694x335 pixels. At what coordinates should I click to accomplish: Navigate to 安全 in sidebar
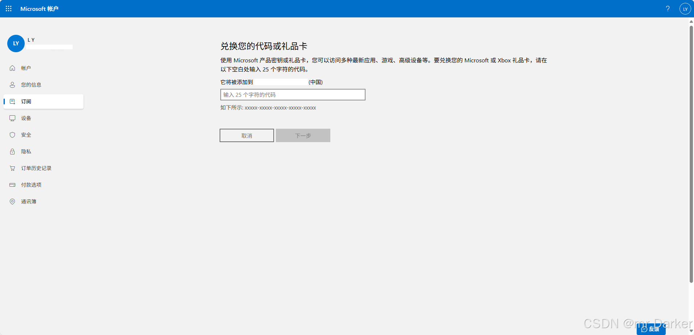tap(44, 135)
